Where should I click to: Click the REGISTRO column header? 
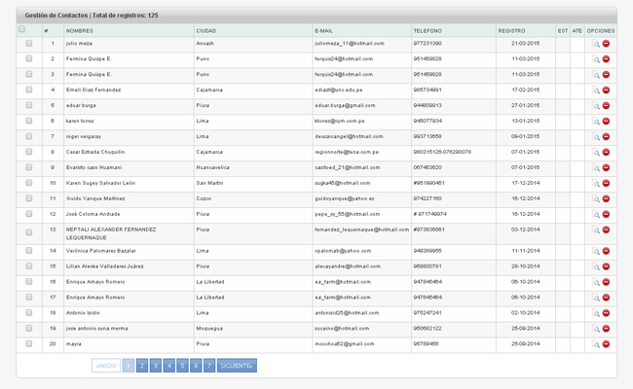[511, 31]
